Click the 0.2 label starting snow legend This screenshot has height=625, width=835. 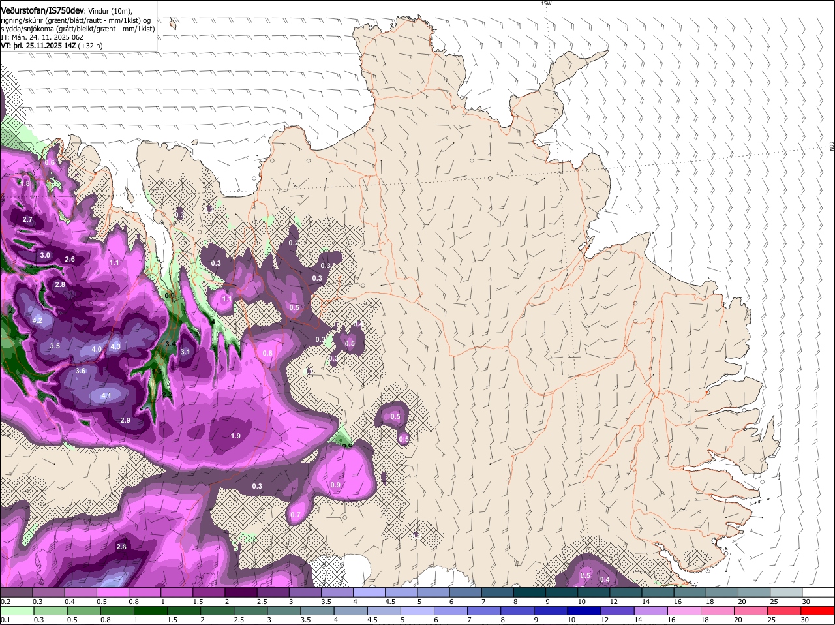(x=5, y=602)
